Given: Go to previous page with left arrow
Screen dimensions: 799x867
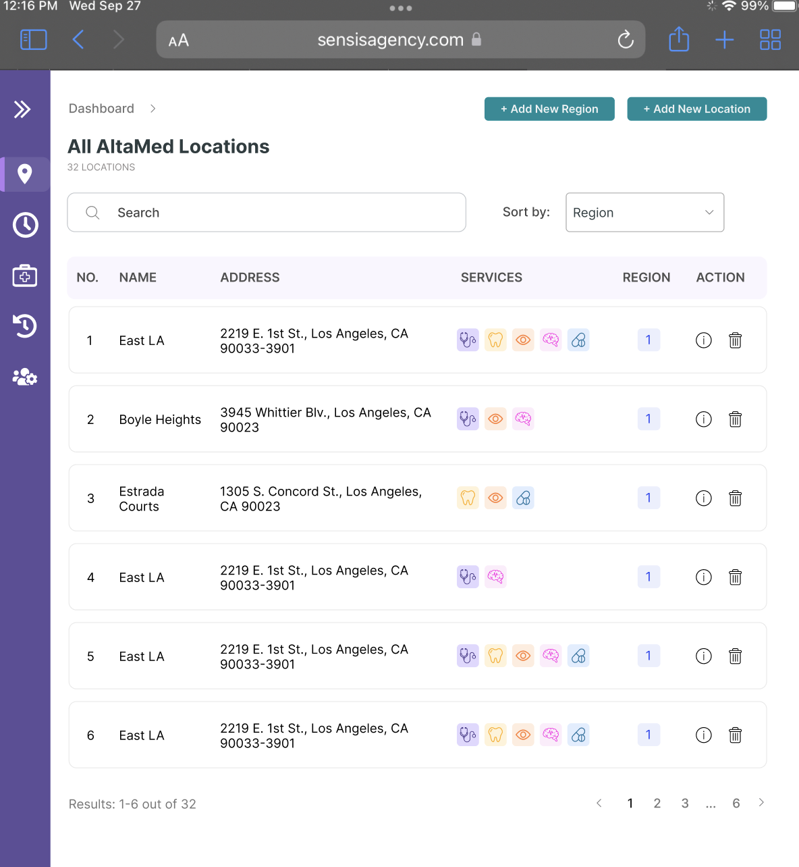Looking at the screenshot, I should pyautogui.click(x=599, y=803).
